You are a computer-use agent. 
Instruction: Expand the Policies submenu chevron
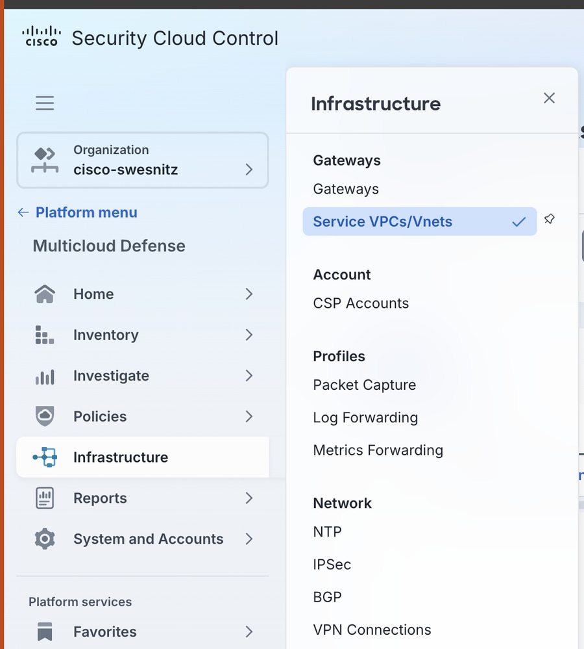click(x=249, y=416)
